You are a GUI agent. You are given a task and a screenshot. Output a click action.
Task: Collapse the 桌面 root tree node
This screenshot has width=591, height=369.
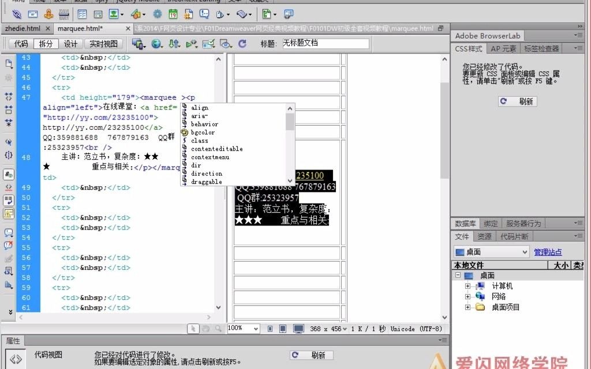click(x=458, y=275)
